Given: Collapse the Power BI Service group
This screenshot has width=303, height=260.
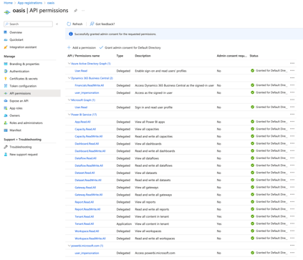Looking at the screenshot, I should (69, 115).
